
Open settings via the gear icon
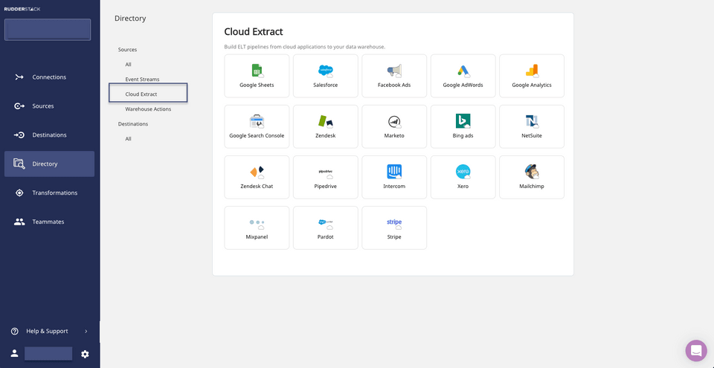[85, 354]
